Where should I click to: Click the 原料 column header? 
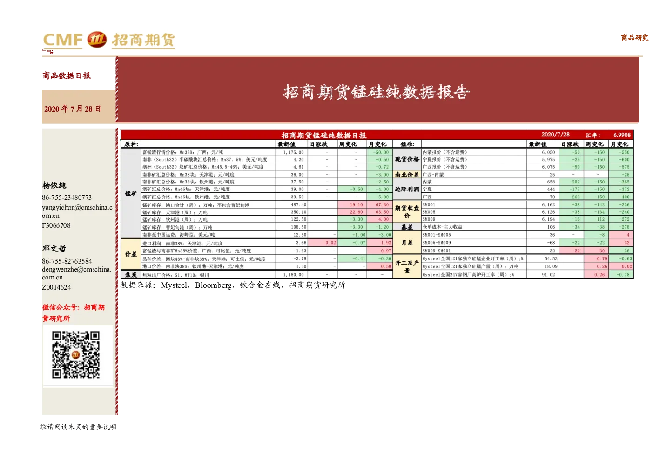(131, 144)
